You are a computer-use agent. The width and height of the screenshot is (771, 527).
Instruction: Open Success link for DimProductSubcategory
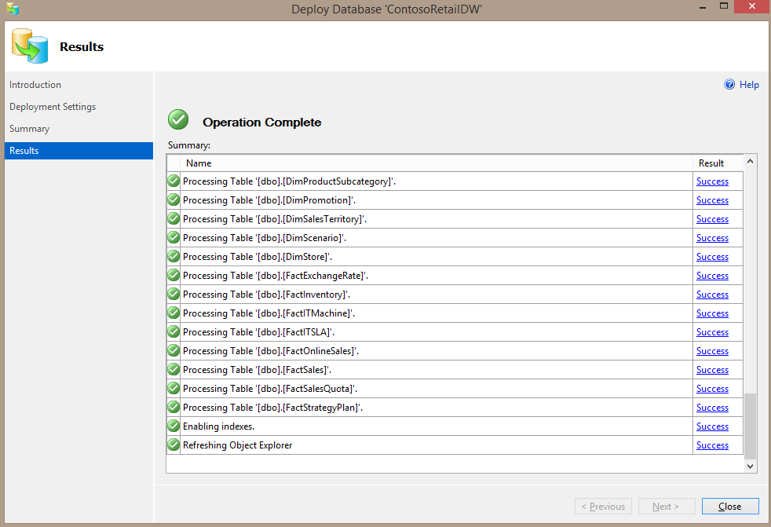712,181
